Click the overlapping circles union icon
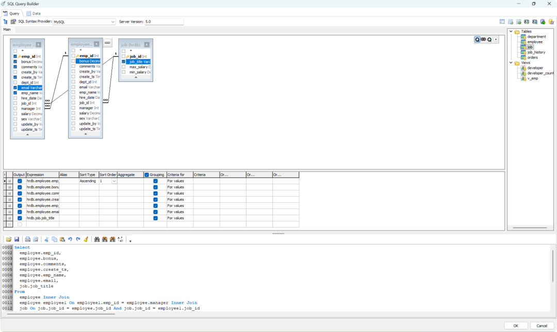This screenshot has width=557, height=332. click(x=483, y=39)
